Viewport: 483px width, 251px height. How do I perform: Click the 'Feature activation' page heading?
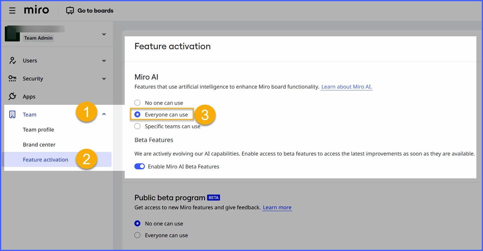tap(173, 46)
